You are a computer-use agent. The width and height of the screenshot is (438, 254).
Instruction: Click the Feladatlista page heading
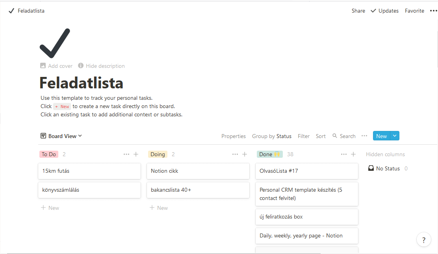(x=81, y=83)
